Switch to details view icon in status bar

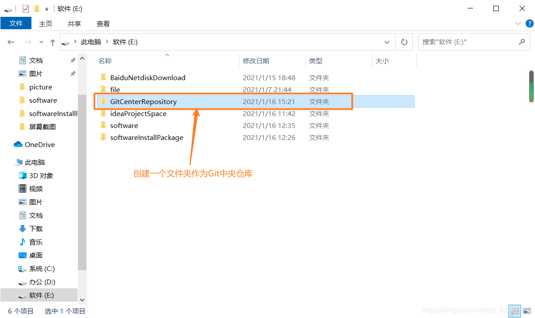point(514,311)
